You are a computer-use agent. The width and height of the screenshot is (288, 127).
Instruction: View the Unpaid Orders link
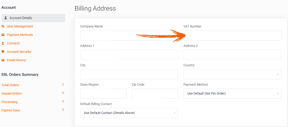(x=12, y=94)
